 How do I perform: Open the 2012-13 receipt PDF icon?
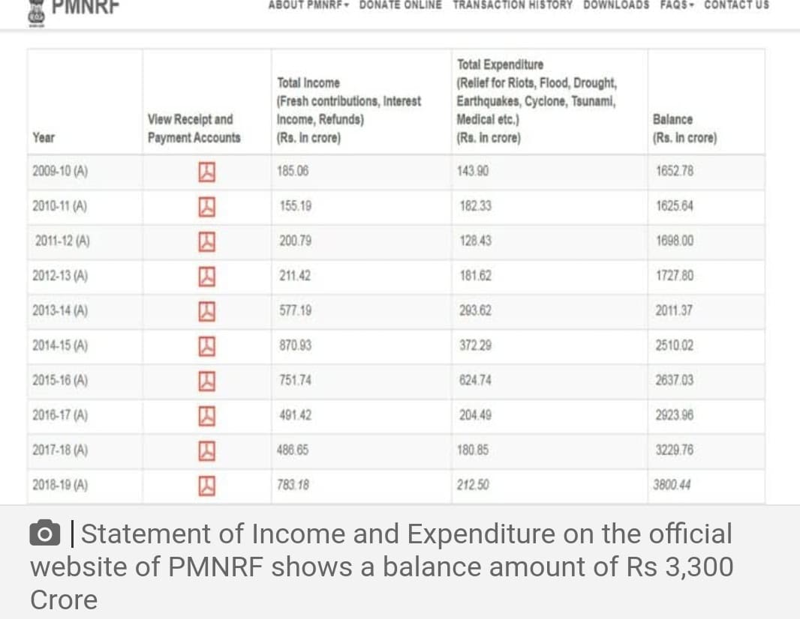coord(206,277)
